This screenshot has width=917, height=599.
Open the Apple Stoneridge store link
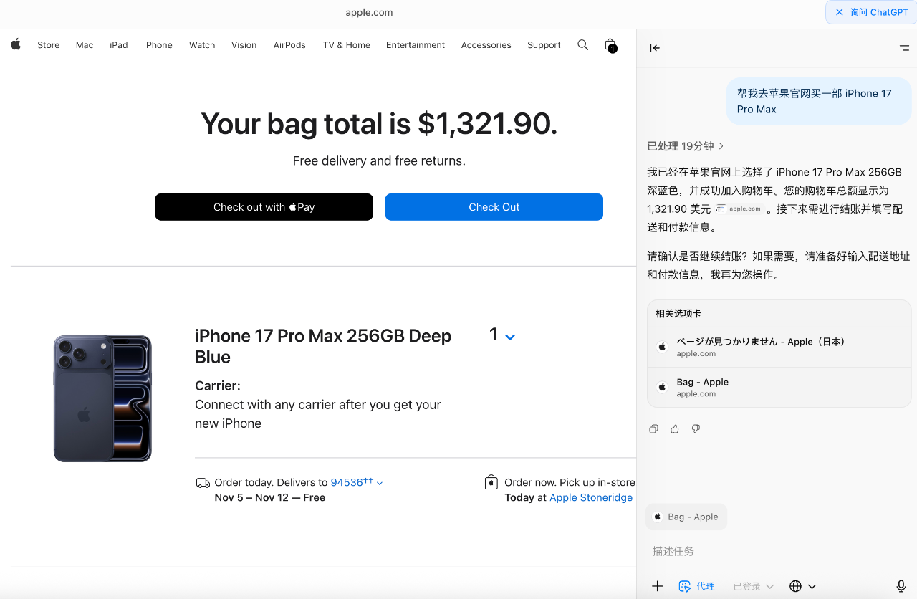[x=590, y=497]
